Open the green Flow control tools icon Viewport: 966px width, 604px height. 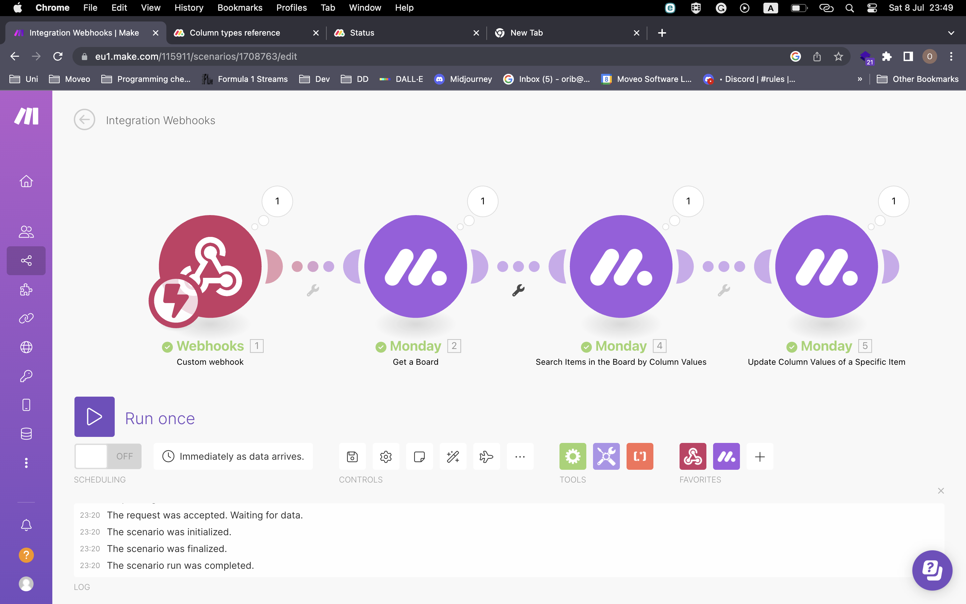point(573,456)
